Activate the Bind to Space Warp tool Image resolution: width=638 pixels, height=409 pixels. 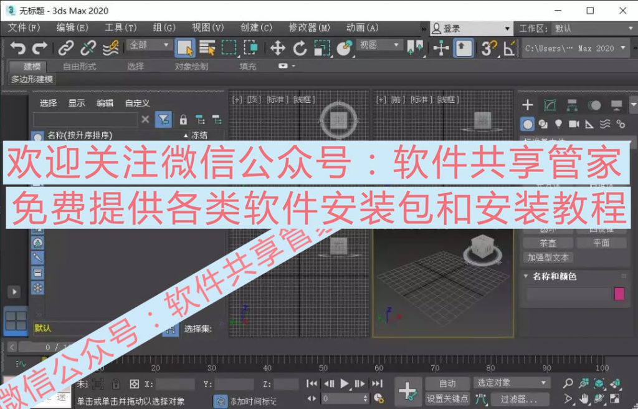tap(110, 48)
